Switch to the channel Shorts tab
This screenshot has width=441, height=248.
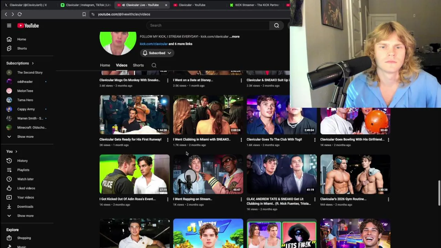coord(138,65)
